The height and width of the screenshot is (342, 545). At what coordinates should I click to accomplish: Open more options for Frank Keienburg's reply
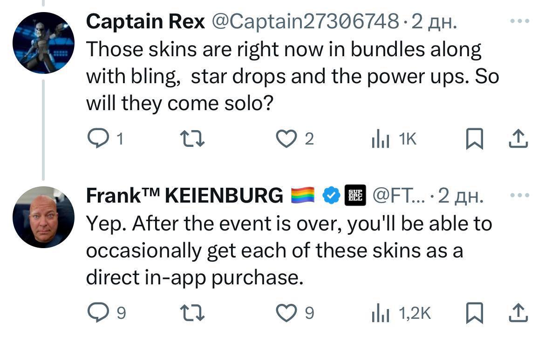(x=519, y=195)
